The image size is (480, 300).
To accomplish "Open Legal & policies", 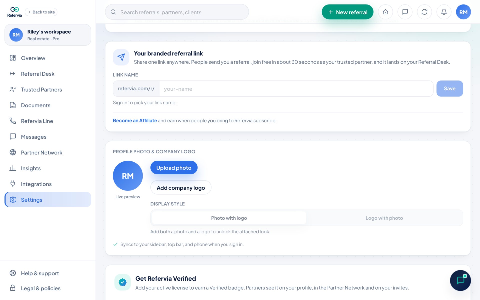I will click(48, 288).
